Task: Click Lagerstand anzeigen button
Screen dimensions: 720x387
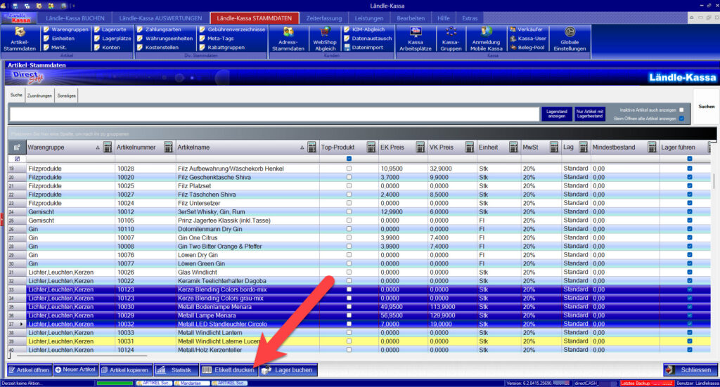Action: 557,114
